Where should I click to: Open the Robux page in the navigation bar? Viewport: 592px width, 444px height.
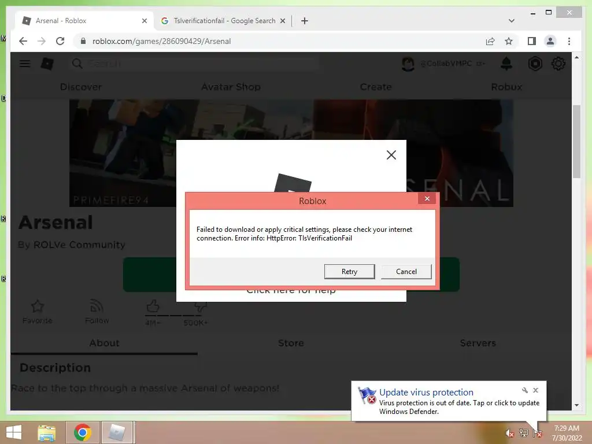[x=506, y=87]
